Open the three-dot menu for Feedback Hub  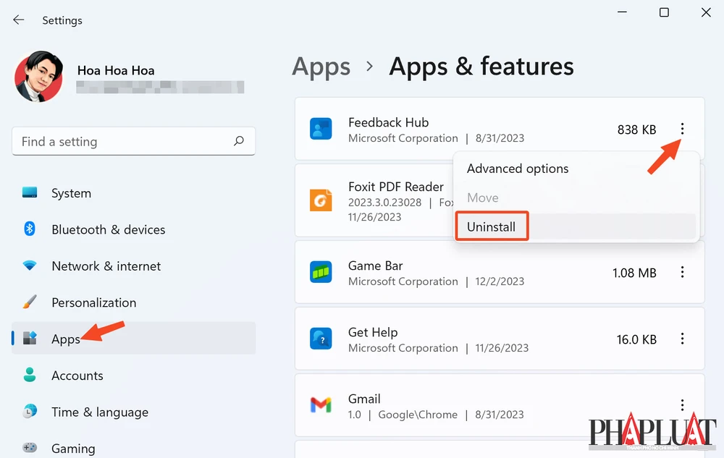pos(682,130)
